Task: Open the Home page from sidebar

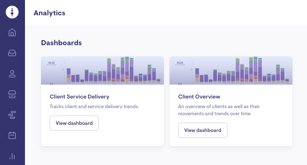Action: pyautogui.click(x=12, y=33)
